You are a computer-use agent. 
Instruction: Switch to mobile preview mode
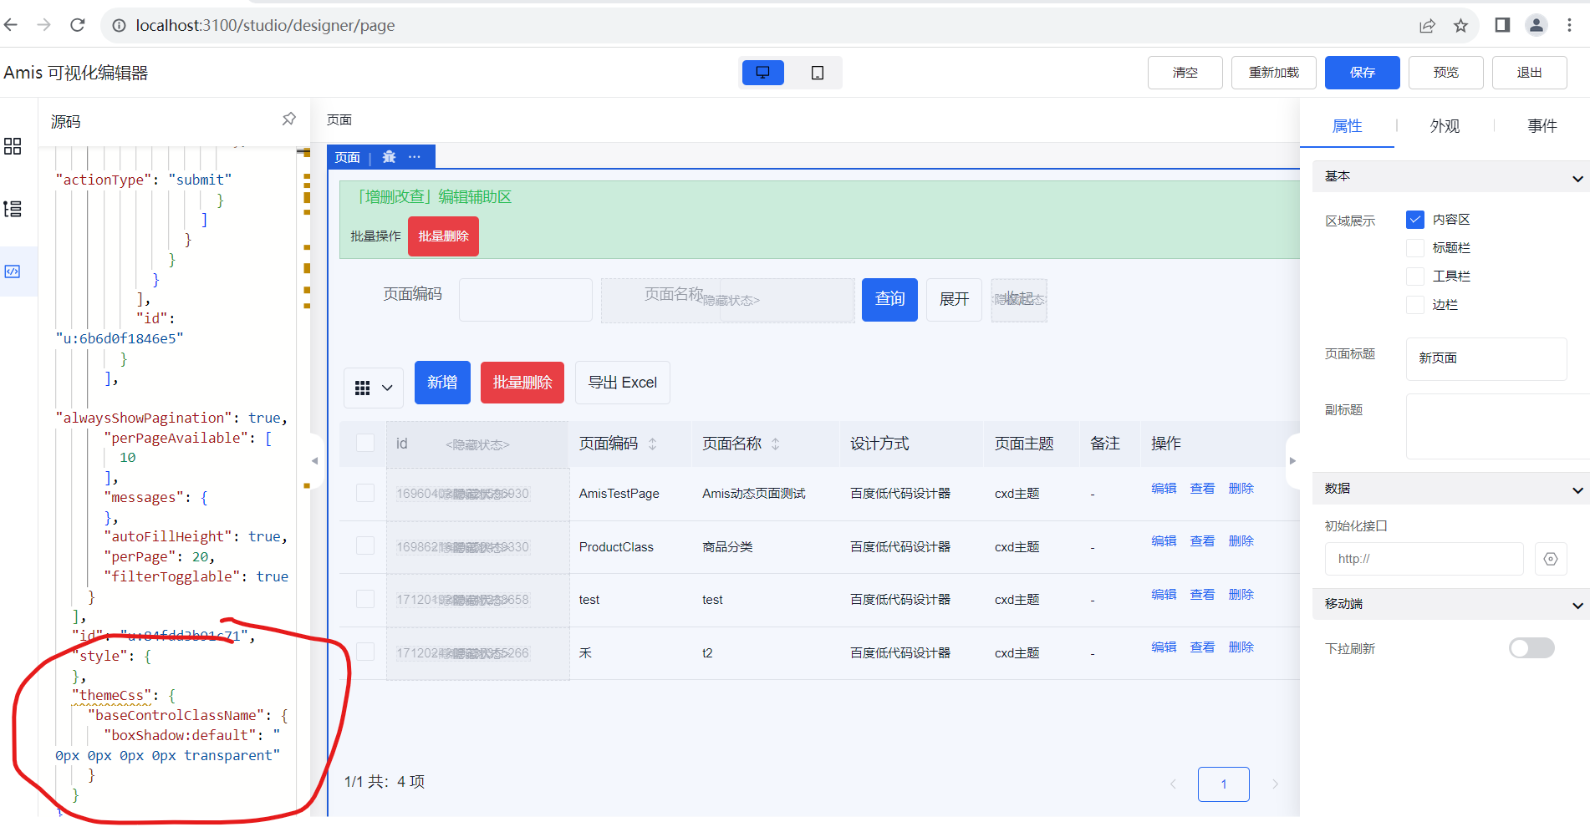pos(817,73)
